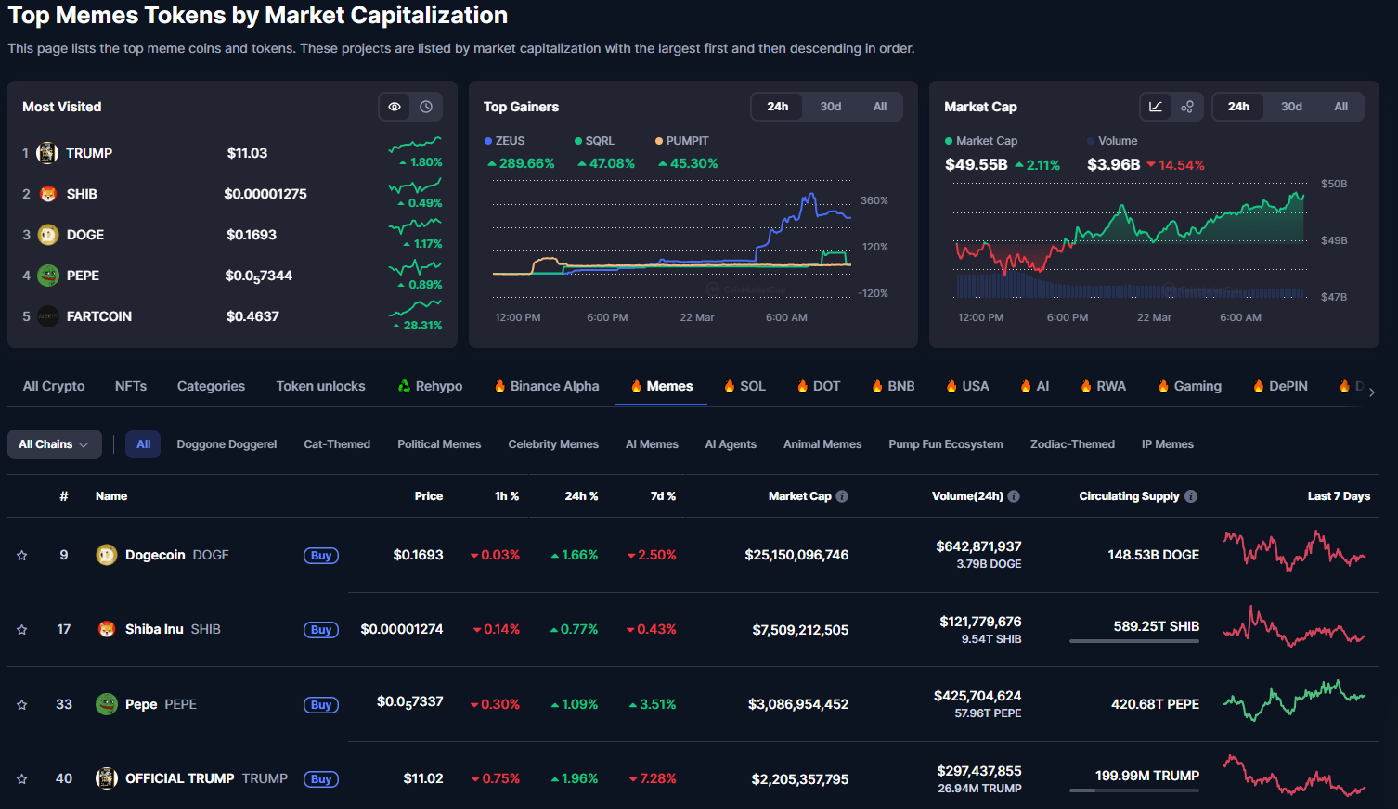Click Buy button for Shiba Inu

tap(321, 630)
